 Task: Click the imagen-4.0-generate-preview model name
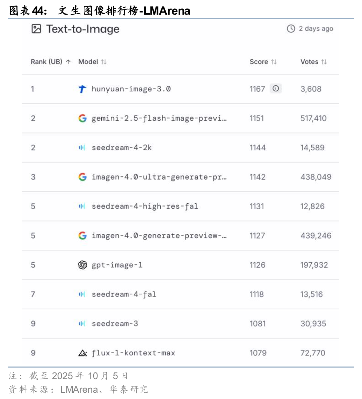(159, 236)
